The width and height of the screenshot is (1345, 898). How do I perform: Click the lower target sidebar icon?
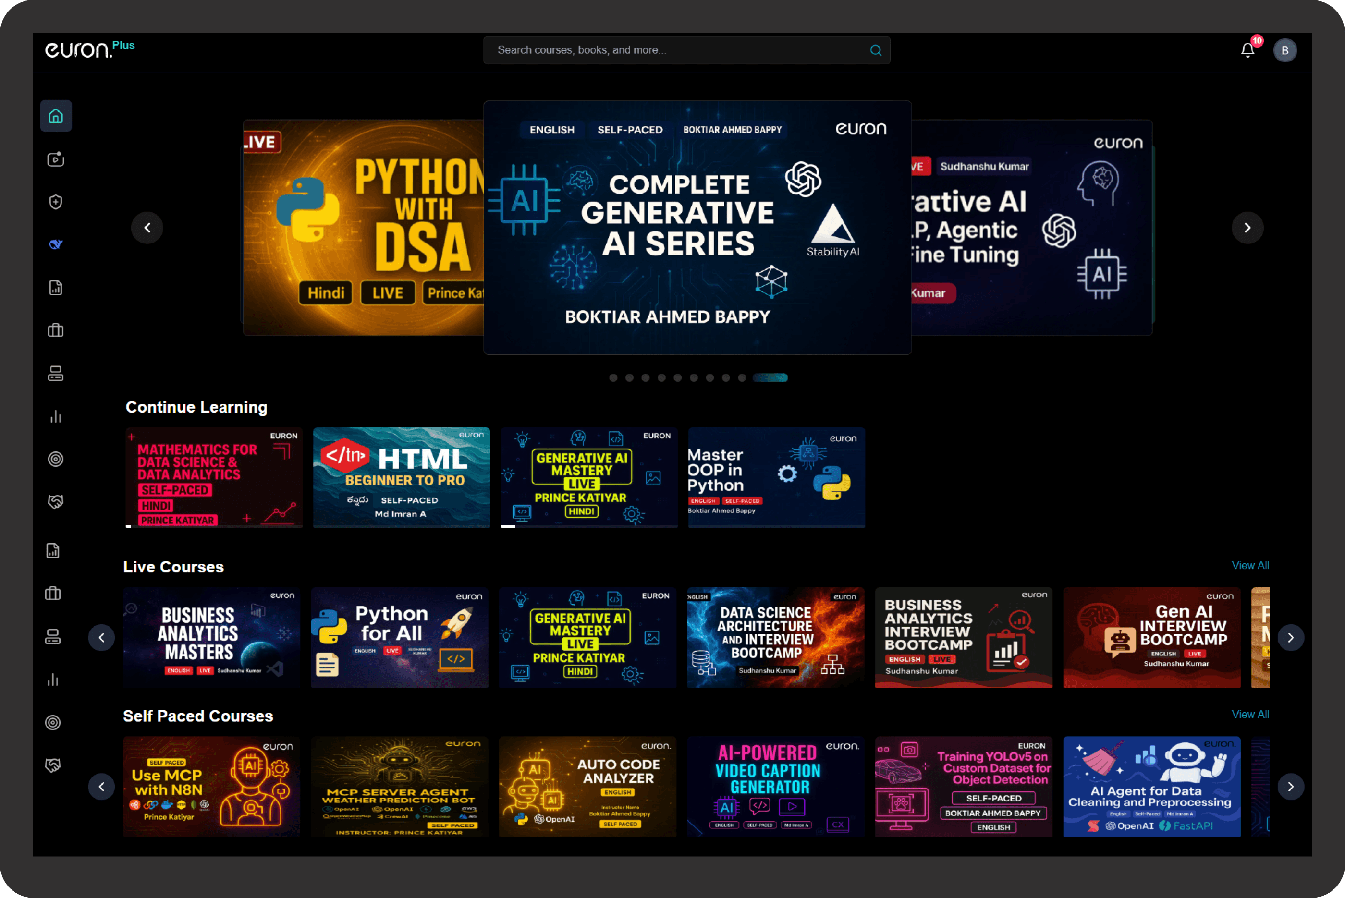coord(53,722)
